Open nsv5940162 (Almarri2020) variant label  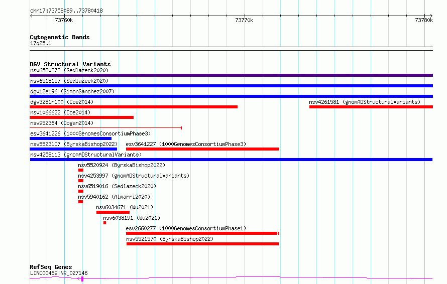pyautogui.click(x=114, y=197)
